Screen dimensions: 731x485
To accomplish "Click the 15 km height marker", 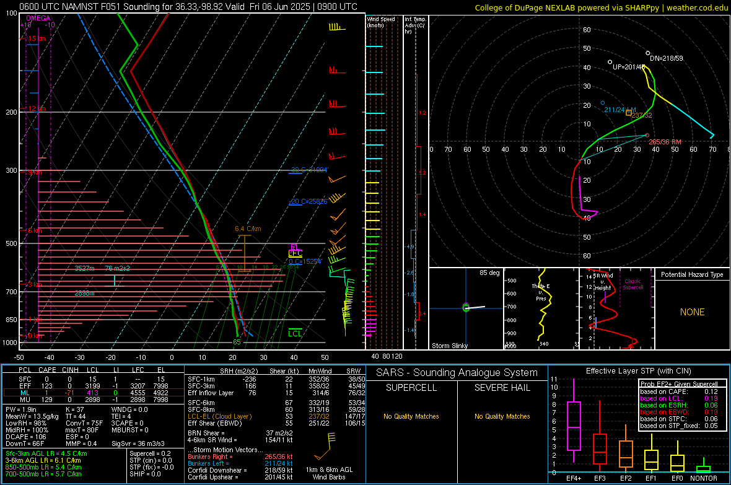I will coord(37,38).
